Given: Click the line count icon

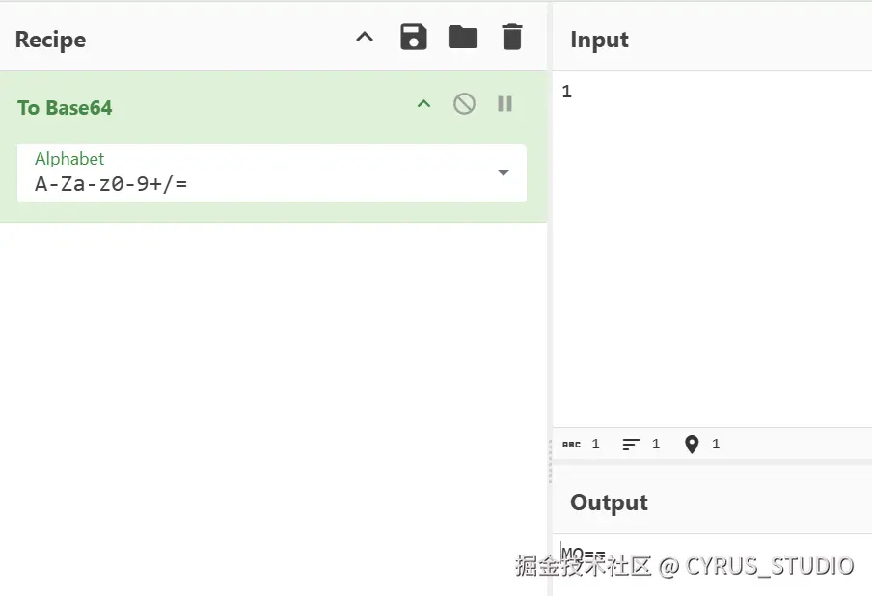Looking at the screenshot, I should [x=631, y=445].
